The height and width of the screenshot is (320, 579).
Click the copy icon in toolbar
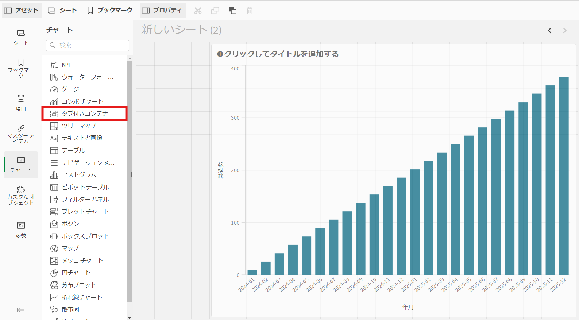tap(215, 11)
